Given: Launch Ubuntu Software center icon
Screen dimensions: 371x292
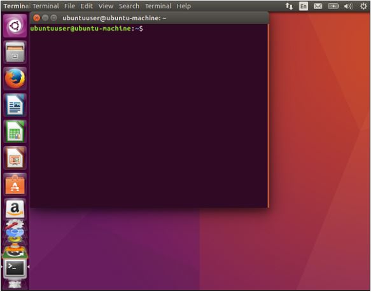Looking at the screenshot, I should (15, 184).
